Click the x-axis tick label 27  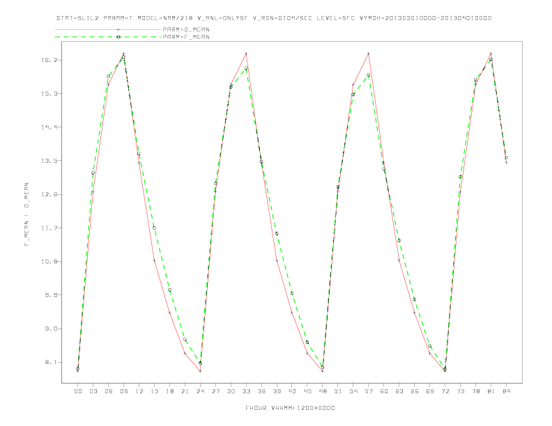[215, 391]
